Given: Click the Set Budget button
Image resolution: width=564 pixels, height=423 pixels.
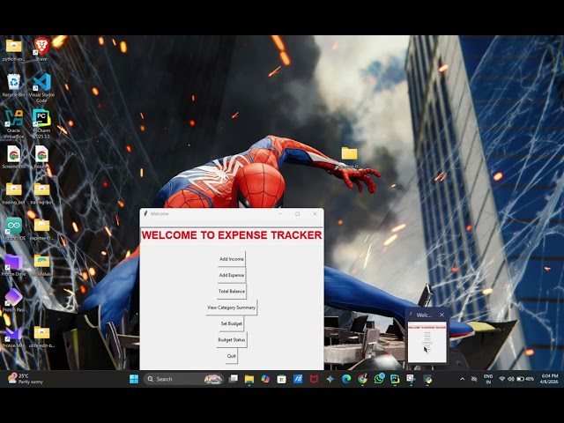Looking at the screenshot, I should (231, 323).
